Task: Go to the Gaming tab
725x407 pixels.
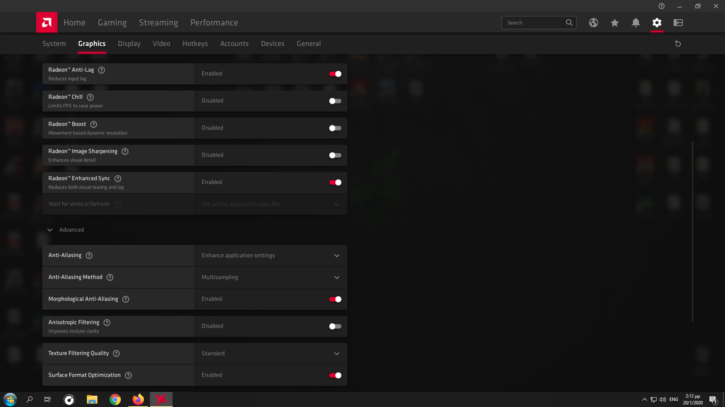Action: pyautogui.click(x=112, y=23)
